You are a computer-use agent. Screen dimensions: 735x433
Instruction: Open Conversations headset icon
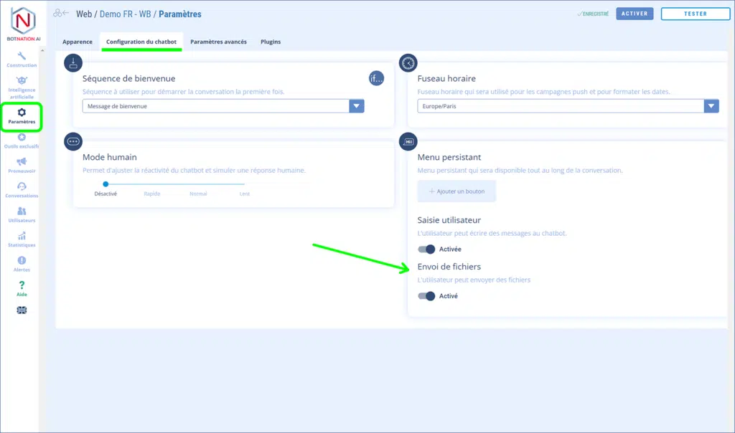[x=22, y=187]
